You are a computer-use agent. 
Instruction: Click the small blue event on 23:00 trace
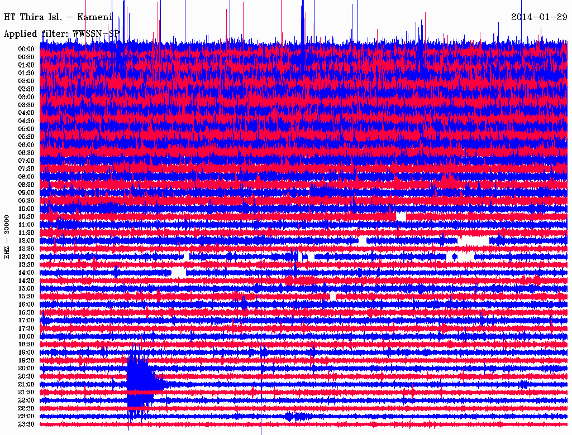coord(290,416)
